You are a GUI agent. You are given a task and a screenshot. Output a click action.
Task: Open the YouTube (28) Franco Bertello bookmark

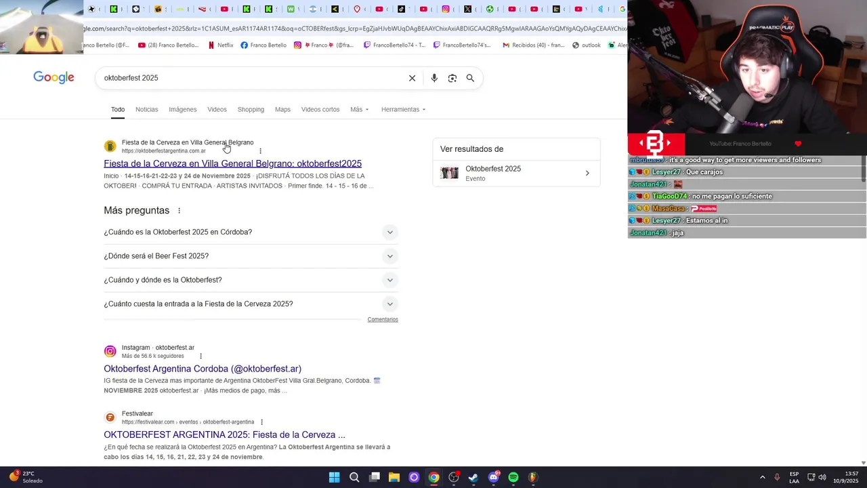168,45
